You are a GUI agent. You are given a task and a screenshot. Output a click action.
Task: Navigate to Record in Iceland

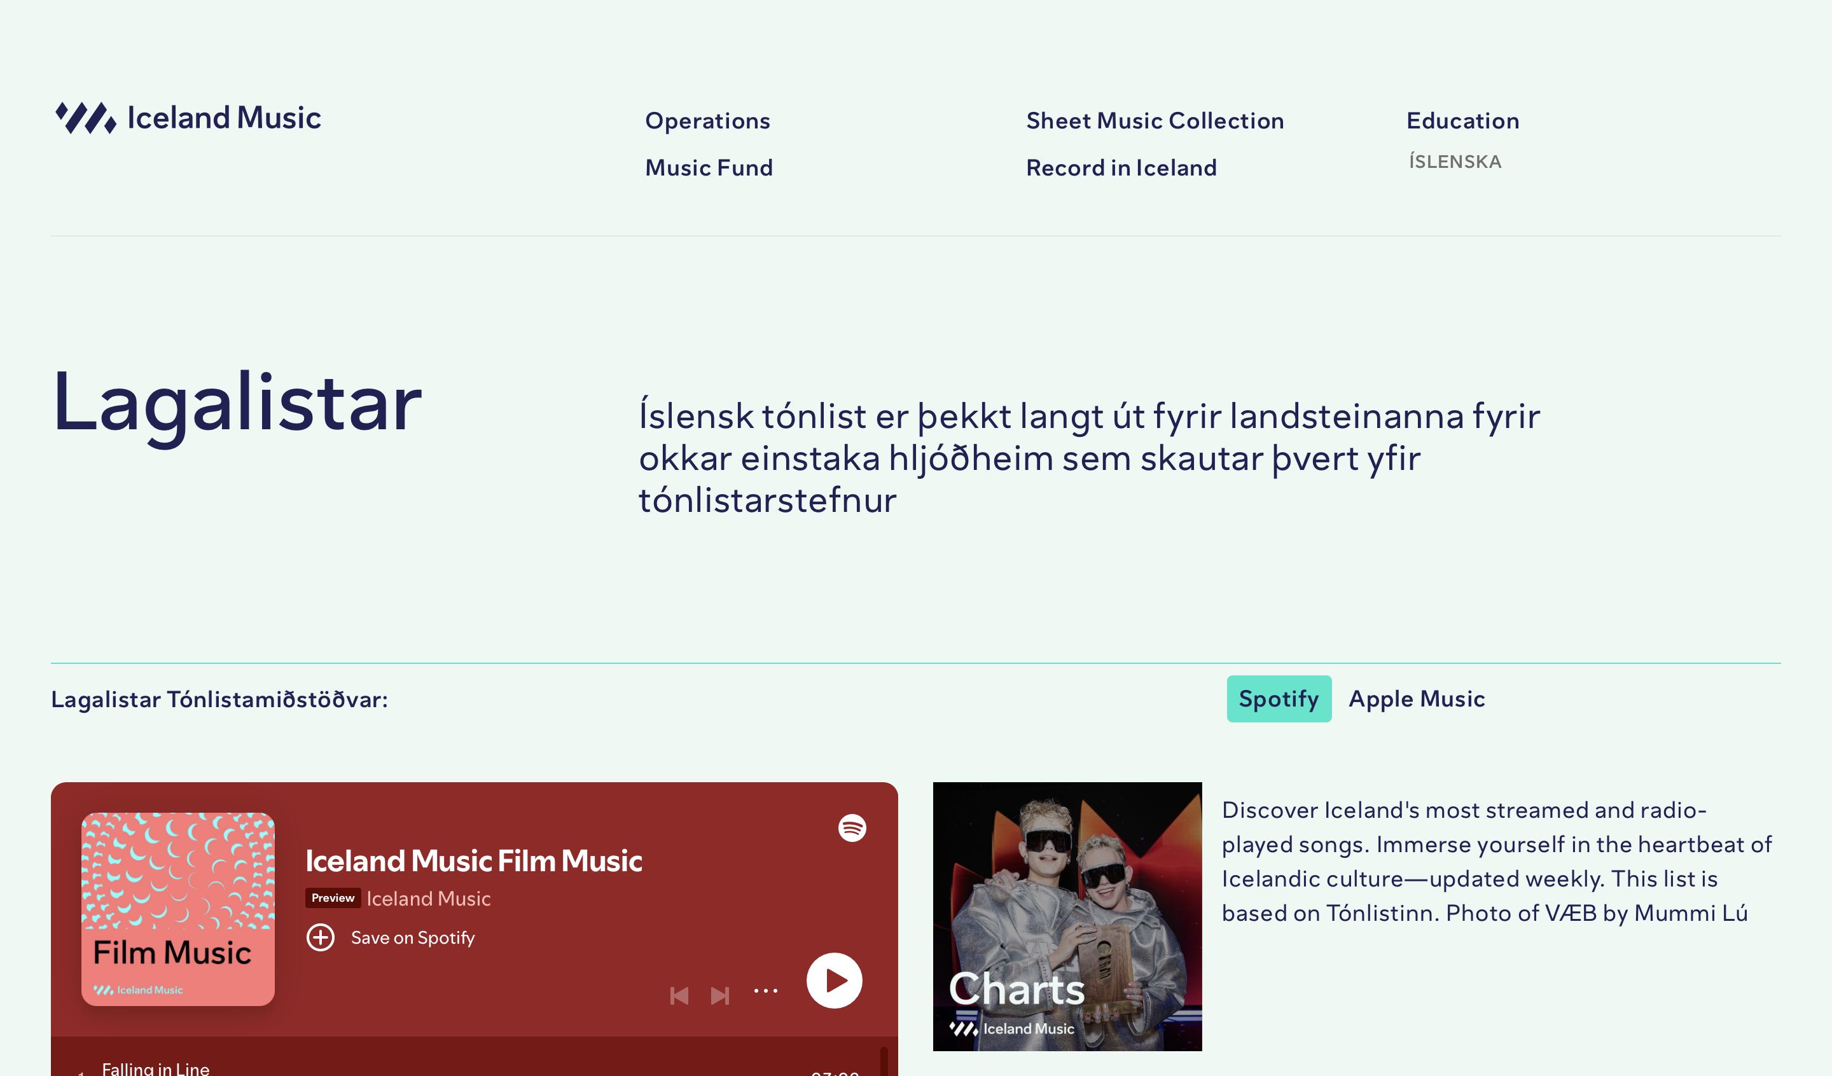(1121, 168)
